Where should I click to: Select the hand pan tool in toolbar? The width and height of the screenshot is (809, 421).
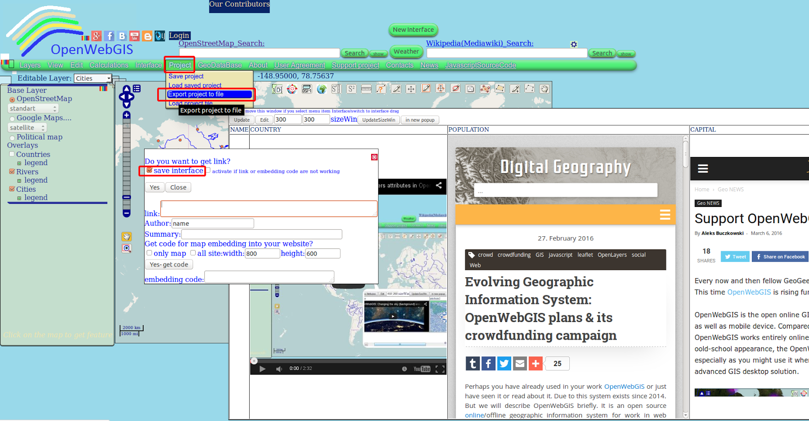click(x=544, y=89)
